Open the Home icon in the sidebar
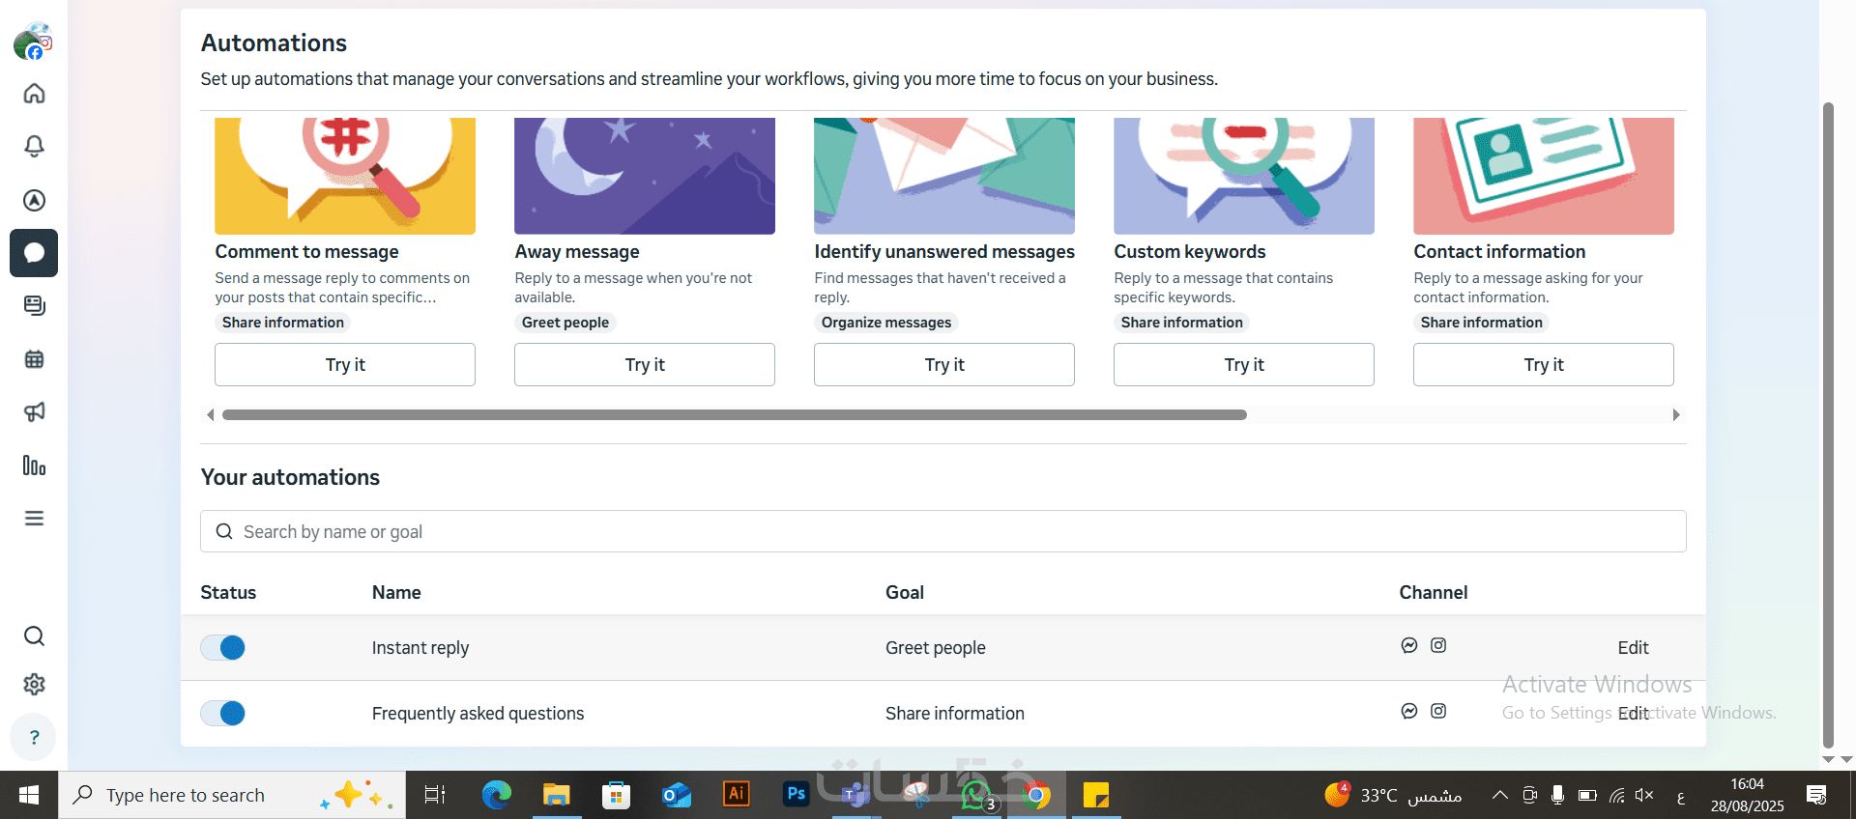 [34, 94]
